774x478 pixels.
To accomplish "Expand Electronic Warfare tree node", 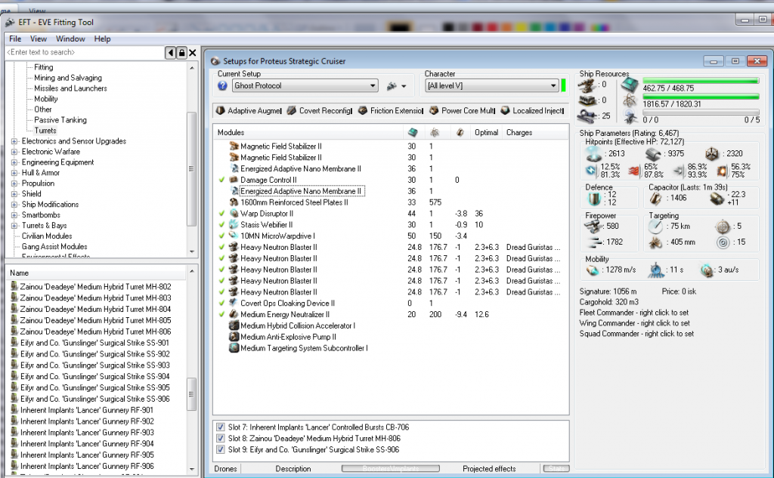I will pos(14,152).
